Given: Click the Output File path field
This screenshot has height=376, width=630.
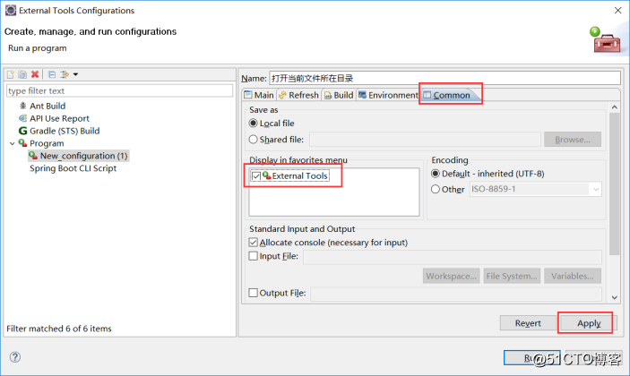Looking at the screenshot, I should coord(456,294).
